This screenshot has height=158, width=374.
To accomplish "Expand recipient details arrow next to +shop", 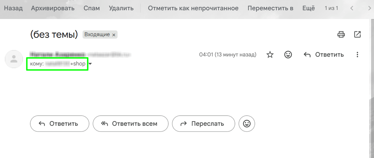I will point(90,64).
